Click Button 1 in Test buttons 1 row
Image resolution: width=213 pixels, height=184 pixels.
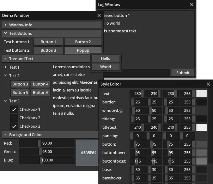click(x=48, y=42)
